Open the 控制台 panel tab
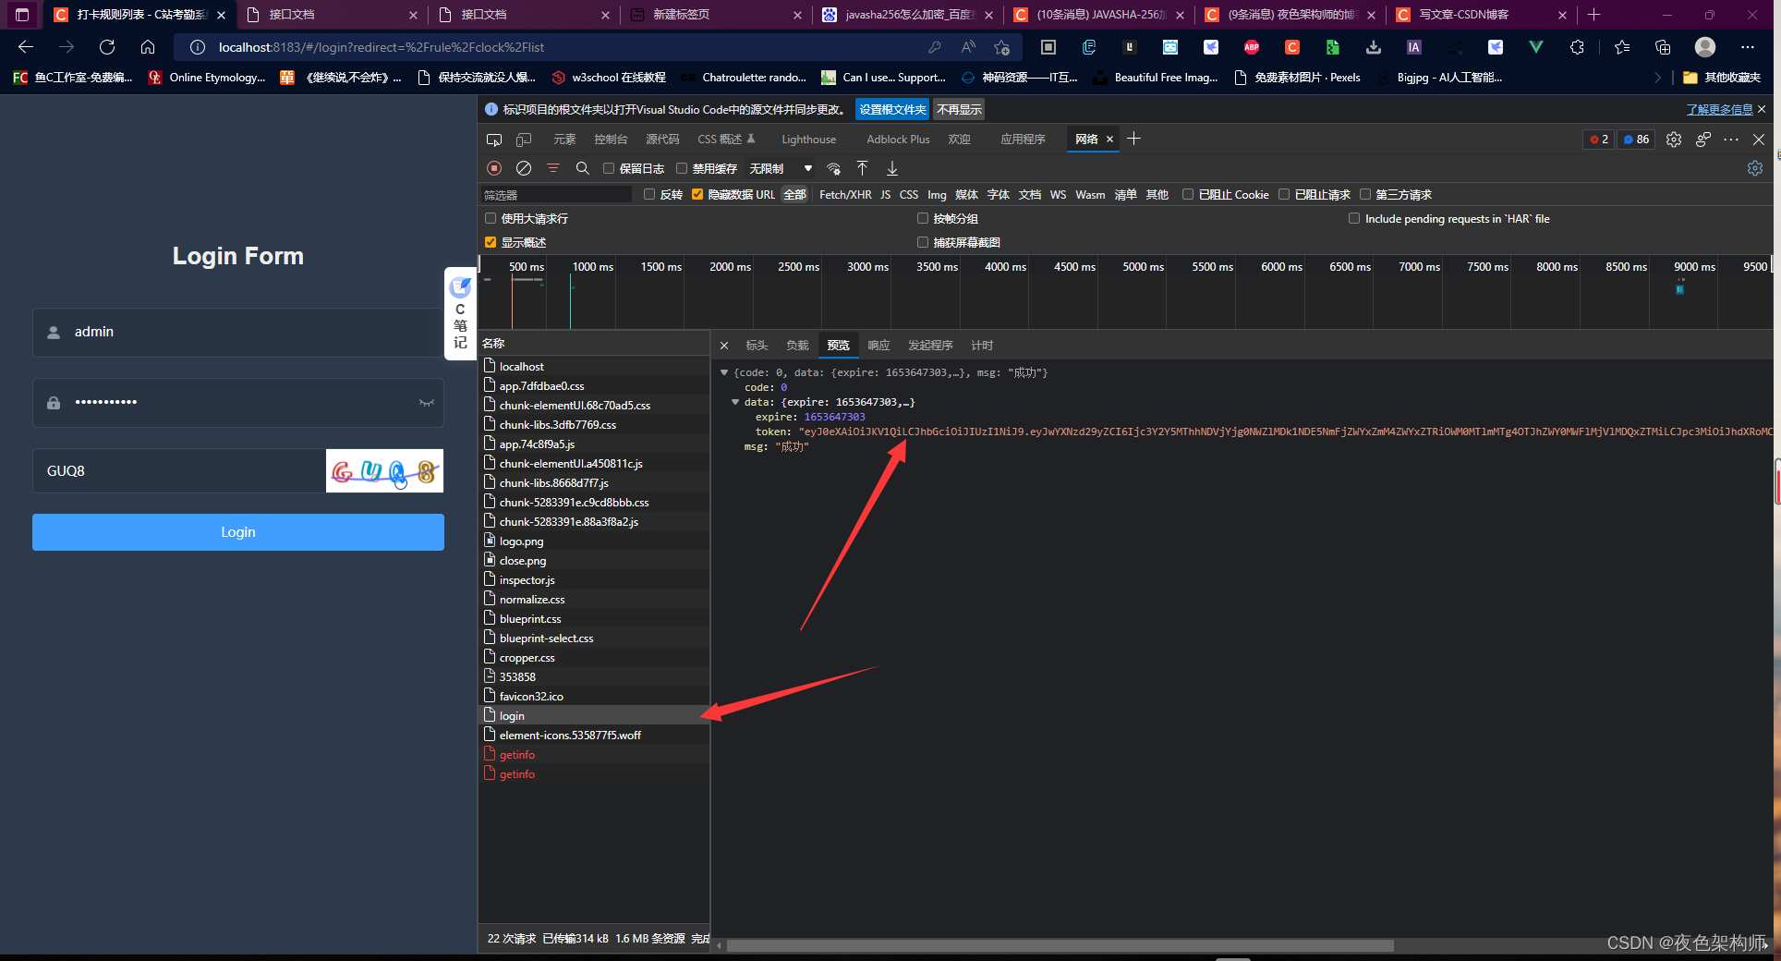1781x961 pixels. point(611,140)
